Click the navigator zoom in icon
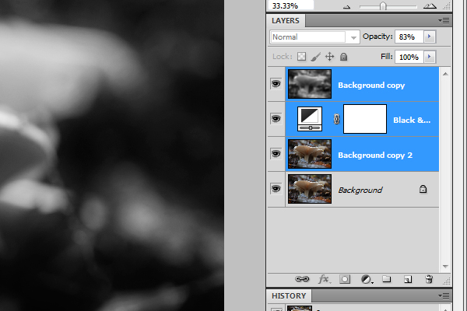Image resolution: width=467 pixels, height=311 pixels. (x=430, y=6)
